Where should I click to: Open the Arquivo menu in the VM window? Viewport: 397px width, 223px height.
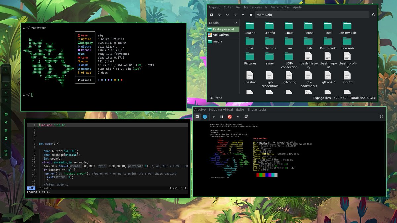tap(200, 110)
